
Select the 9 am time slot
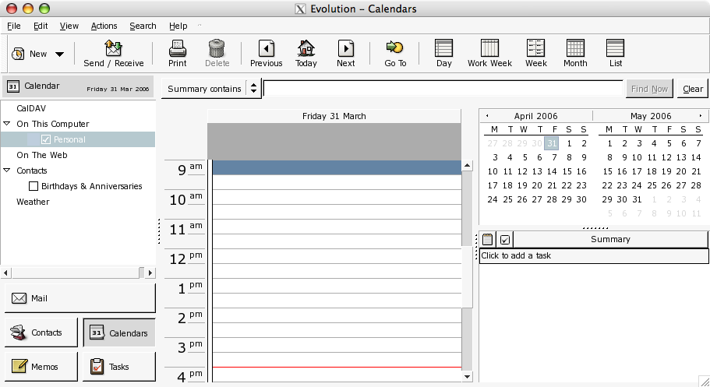337,167
